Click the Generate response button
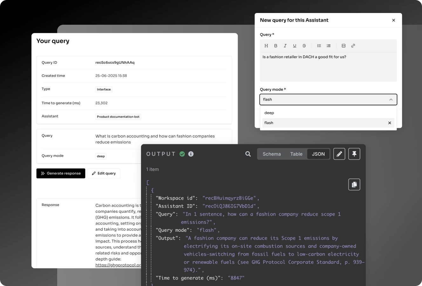 [61, 173]
